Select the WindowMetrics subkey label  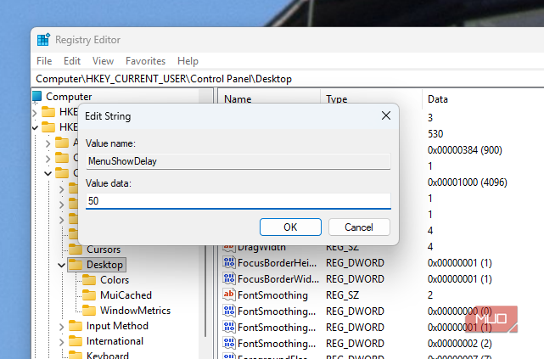[135, 311]
